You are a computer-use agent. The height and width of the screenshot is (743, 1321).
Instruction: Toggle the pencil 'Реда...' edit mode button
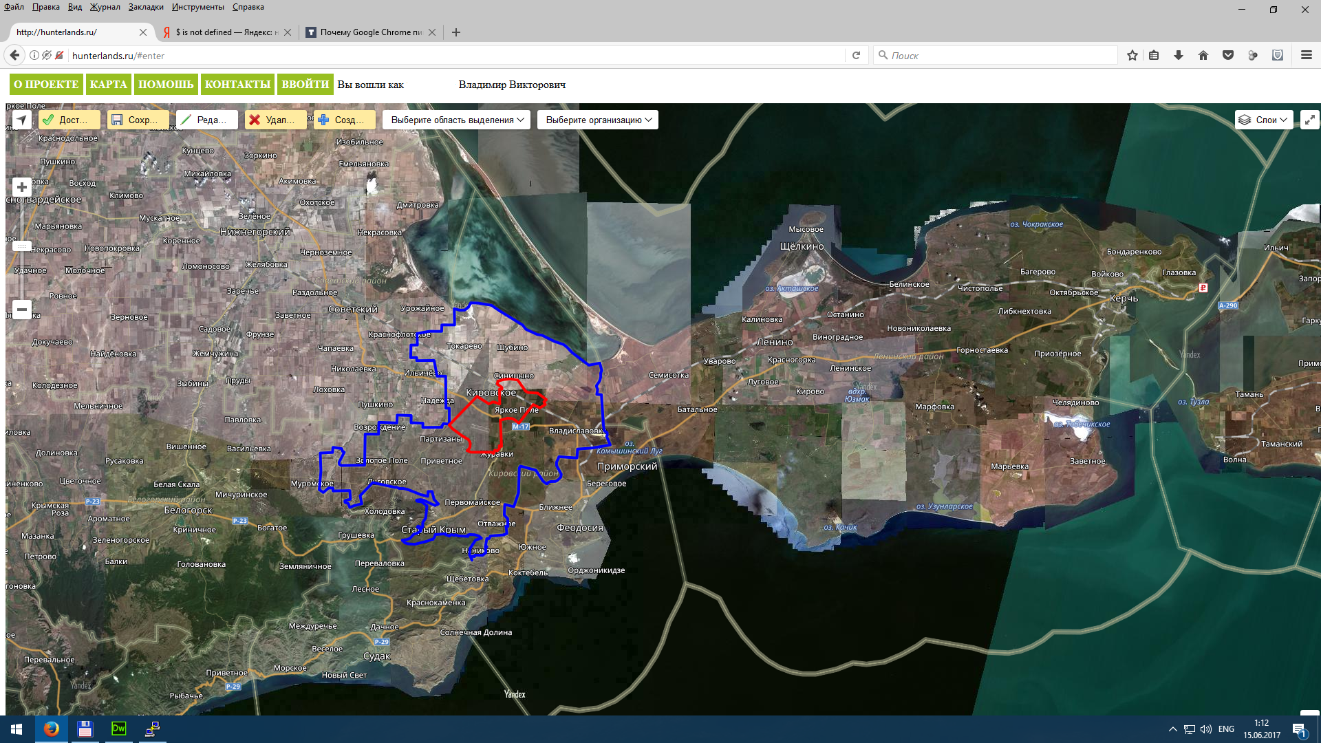tap(206, 120)
